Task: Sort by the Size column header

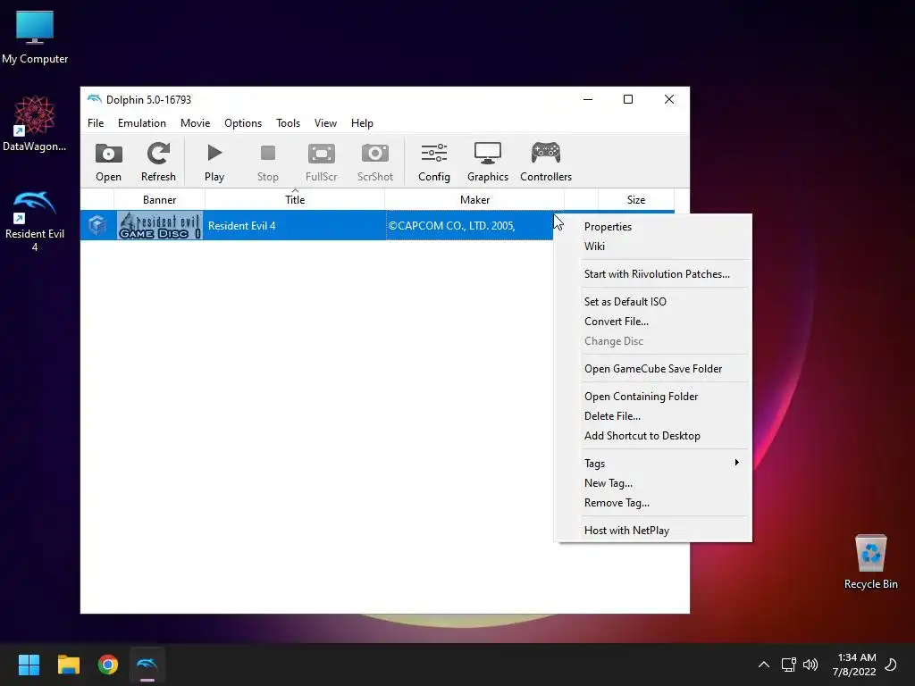Action: coord(636,199)
